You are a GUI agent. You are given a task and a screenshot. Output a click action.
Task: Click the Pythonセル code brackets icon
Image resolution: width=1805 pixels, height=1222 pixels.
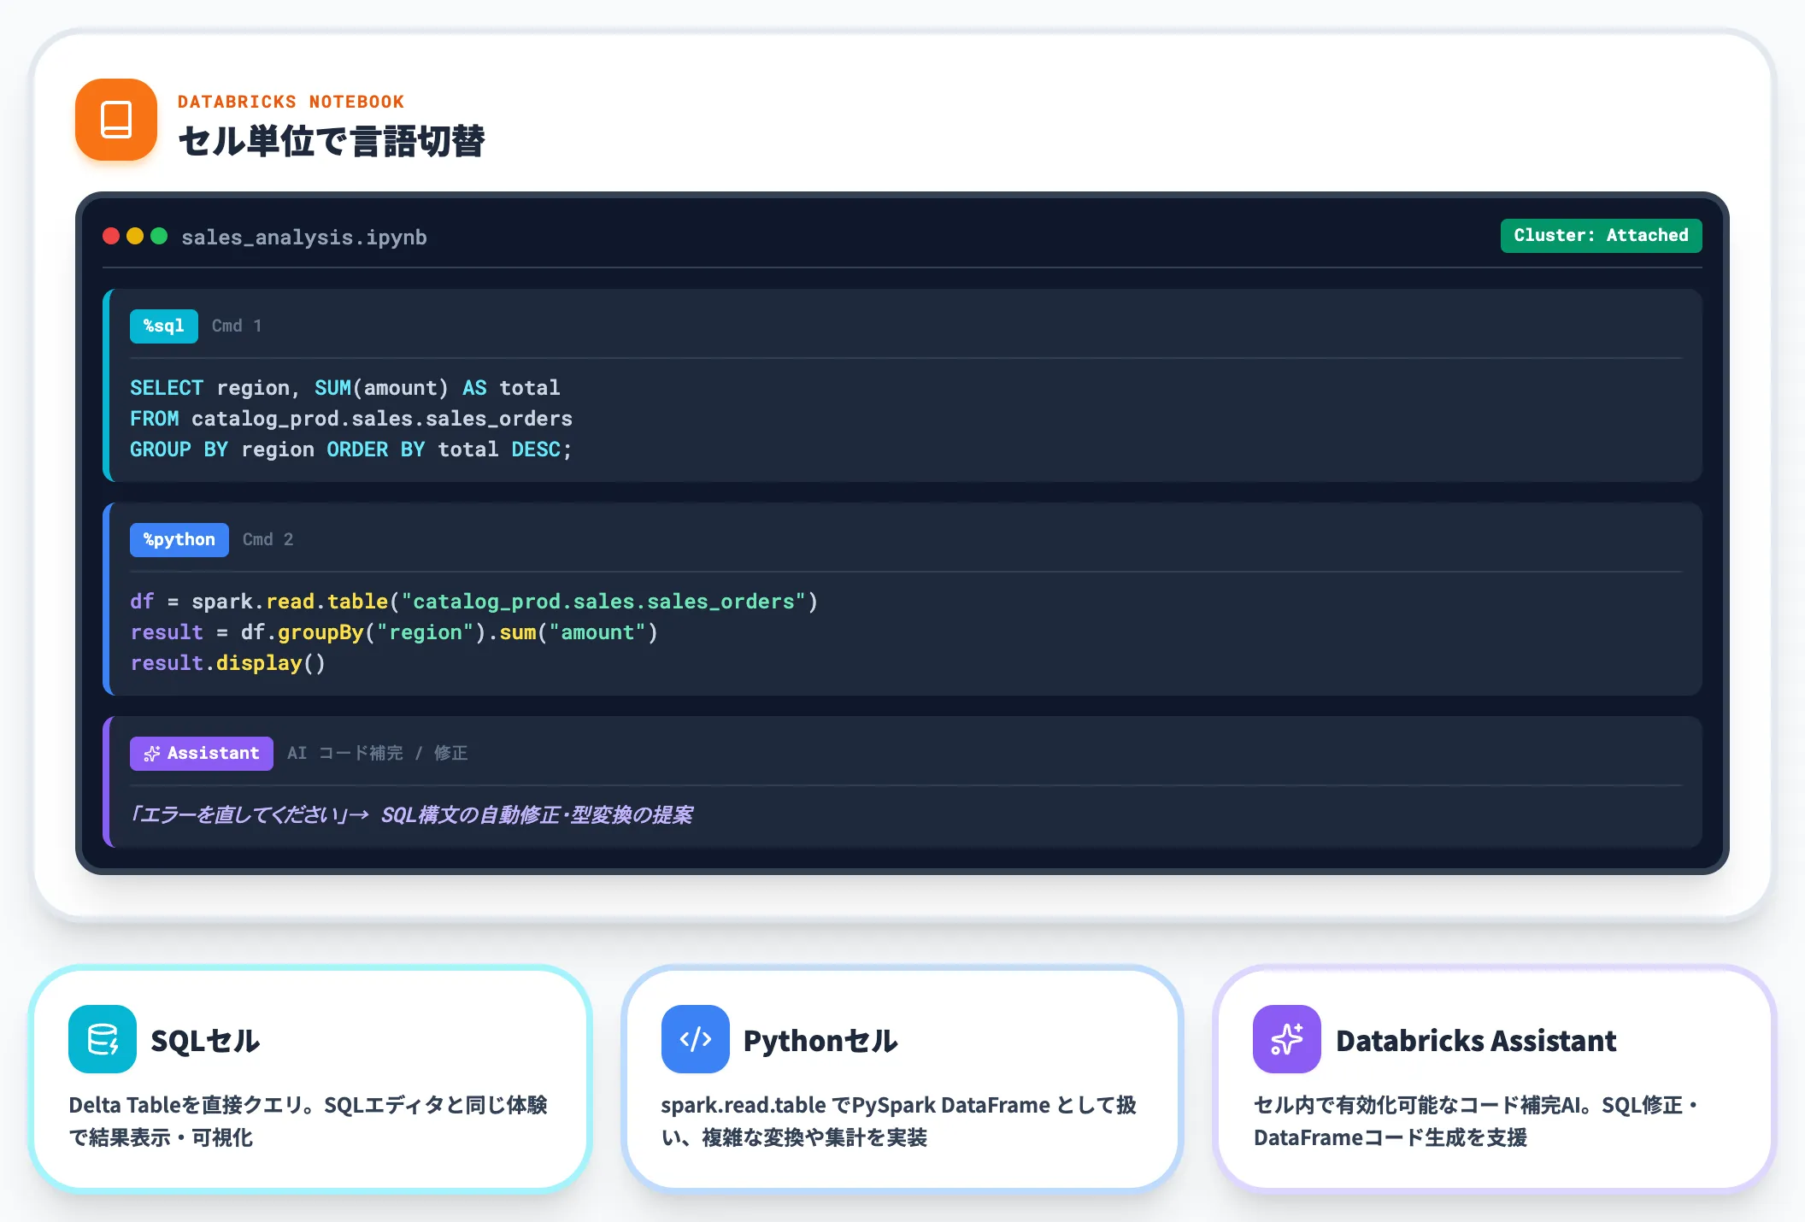tap(696, 1039)
